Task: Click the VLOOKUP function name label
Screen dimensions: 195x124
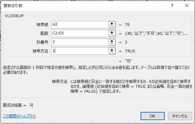Action: (x=14, y=16)
